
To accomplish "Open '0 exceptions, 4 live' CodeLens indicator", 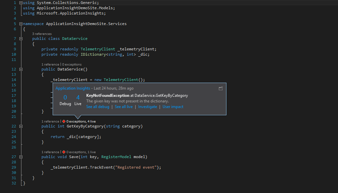I will pos(81,122).
